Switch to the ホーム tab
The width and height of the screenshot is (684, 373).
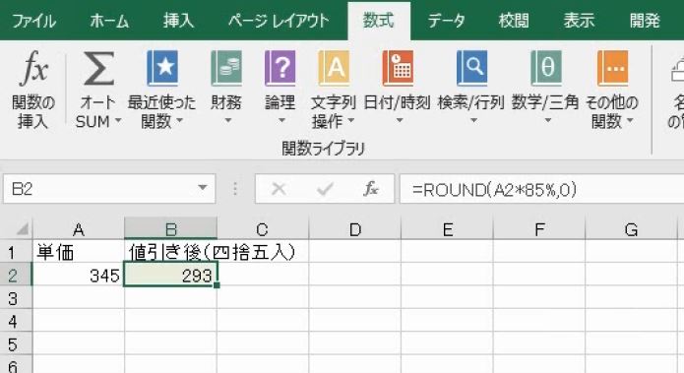[x=109, y=21]
